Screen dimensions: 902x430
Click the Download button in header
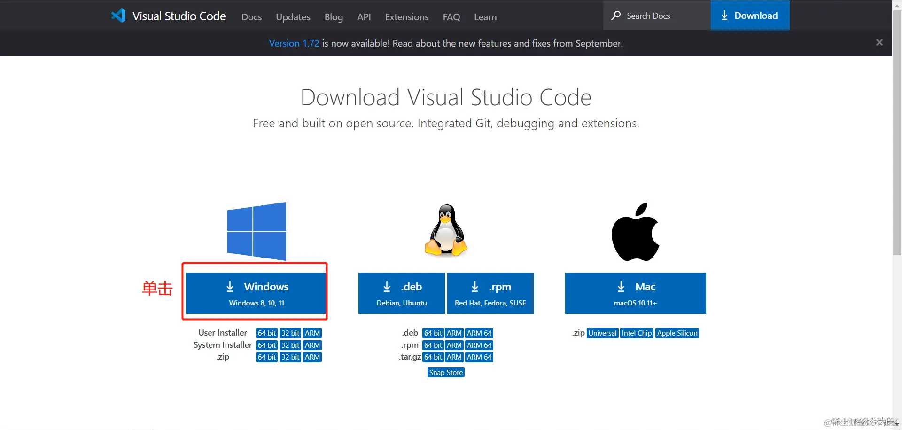(x=750, y=16)
